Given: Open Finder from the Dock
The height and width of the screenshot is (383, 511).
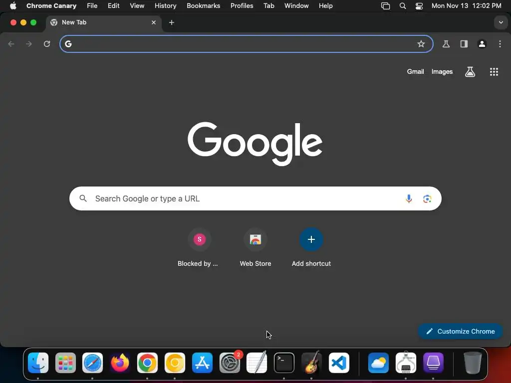Looking at the screenshot, I should (38, 363).
